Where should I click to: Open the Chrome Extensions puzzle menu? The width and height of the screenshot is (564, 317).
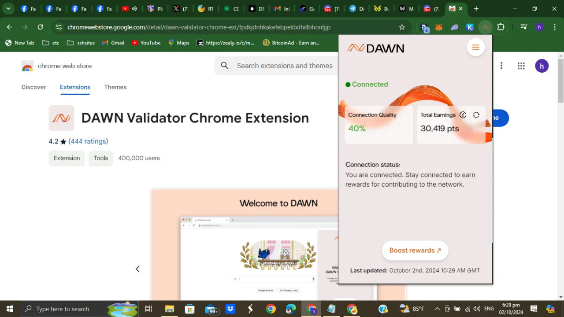[501, 27]
